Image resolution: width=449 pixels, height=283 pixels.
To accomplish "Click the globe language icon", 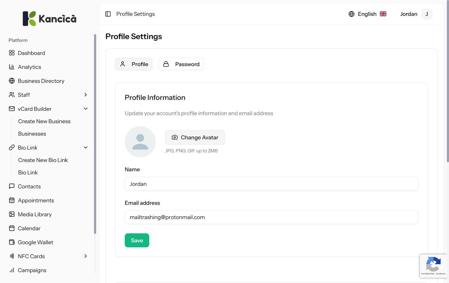I will click(352, 14).
